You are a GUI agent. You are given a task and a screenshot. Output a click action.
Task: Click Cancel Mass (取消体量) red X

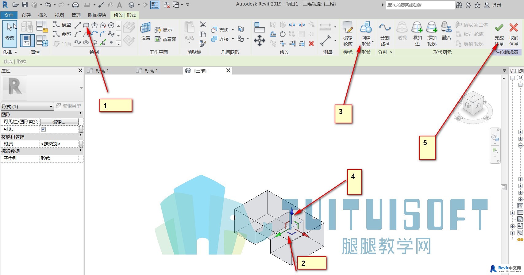click(514, 34)
